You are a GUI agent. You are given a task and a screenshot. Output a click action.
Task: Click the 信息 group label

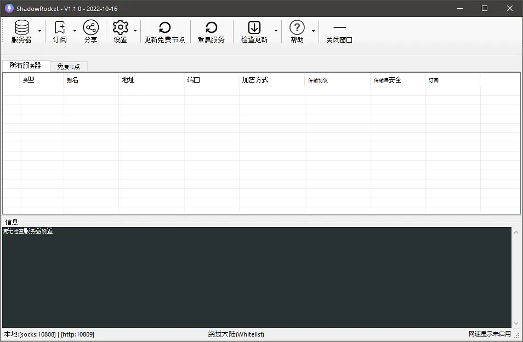[x=12, y=222]
